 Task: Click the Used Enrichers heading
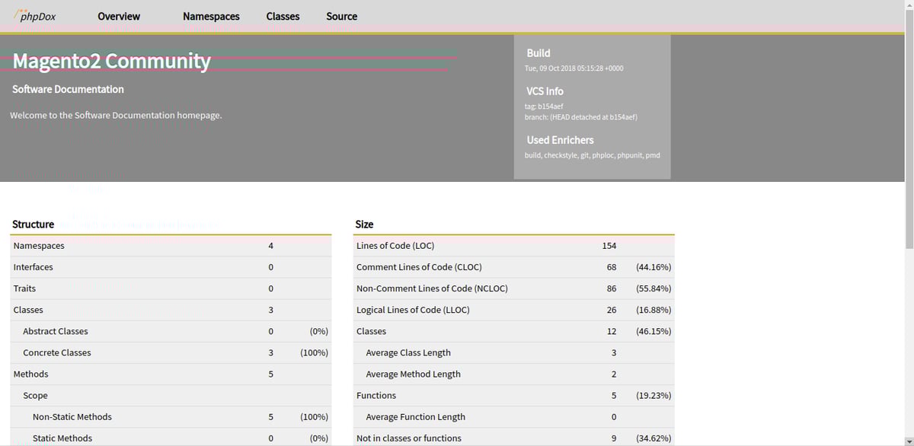(x=560, y=139)
